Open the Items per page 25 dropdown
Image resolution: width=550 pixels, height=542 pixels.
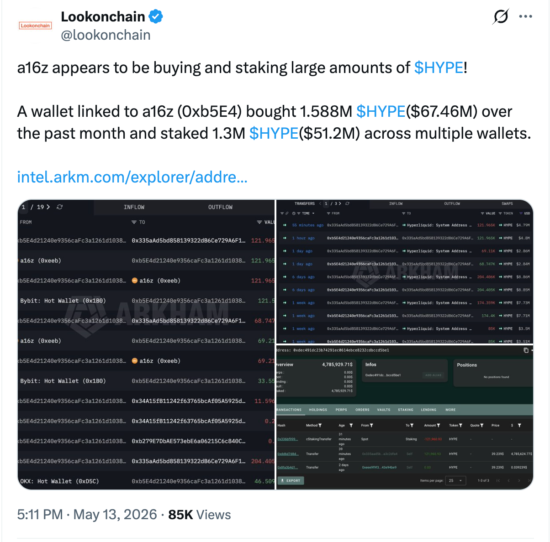click(x=456, y=480)
